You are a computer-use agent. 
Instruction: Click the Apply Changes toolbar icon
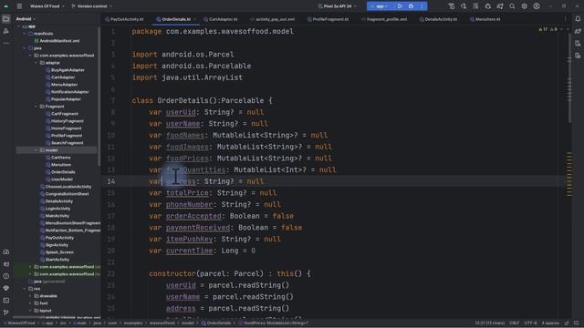coord(464,6)
